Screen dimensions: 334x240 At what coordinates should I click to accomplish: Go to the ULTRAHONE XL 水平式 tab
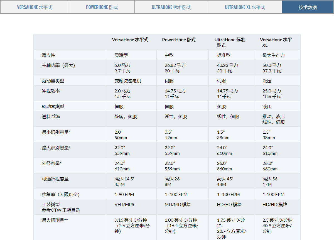click(245, 7)
